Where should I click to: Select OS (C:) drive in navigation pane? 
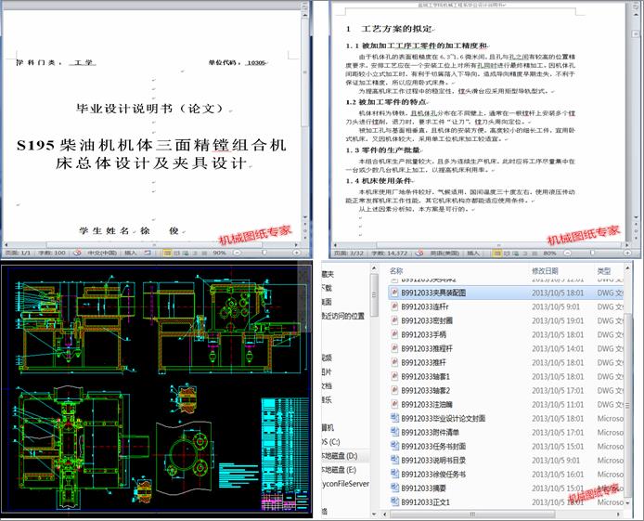coord(331,442)
